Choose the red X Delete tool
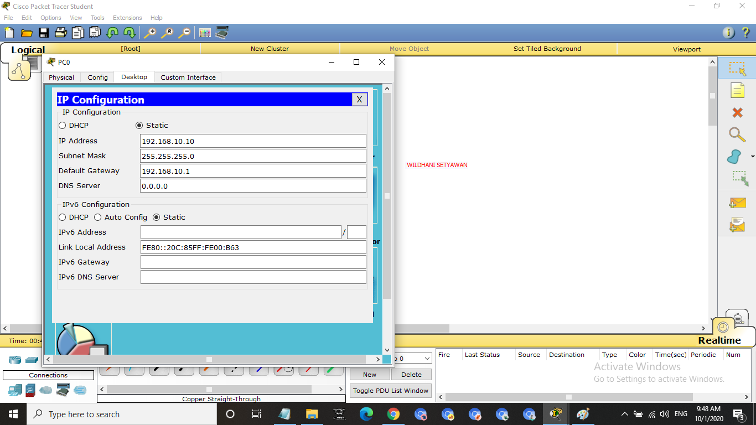This screenshot has width=756, height=425. tap(737, 112)
